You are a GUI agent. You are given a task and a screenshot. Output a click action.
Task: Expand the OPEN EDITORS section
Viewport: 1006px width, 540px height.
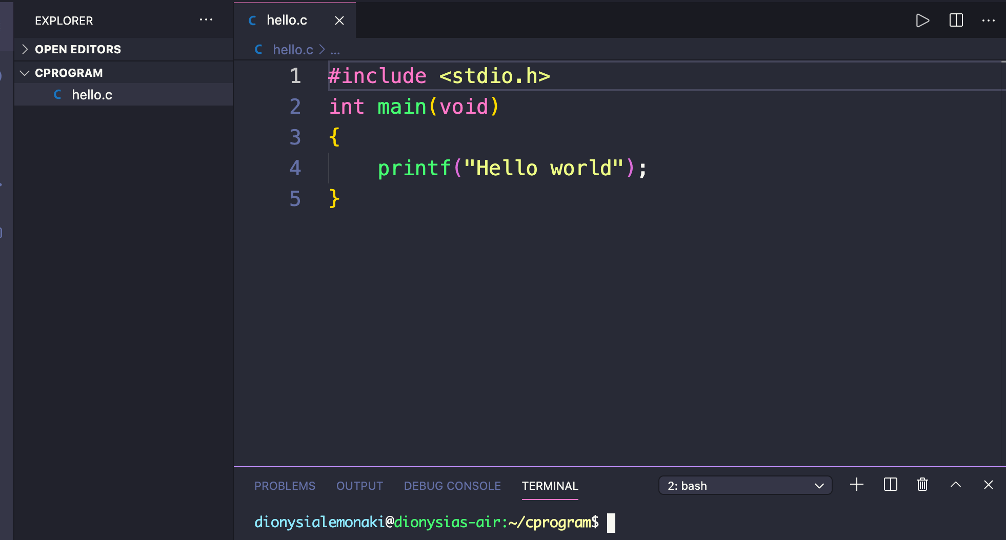click(25, 49)
